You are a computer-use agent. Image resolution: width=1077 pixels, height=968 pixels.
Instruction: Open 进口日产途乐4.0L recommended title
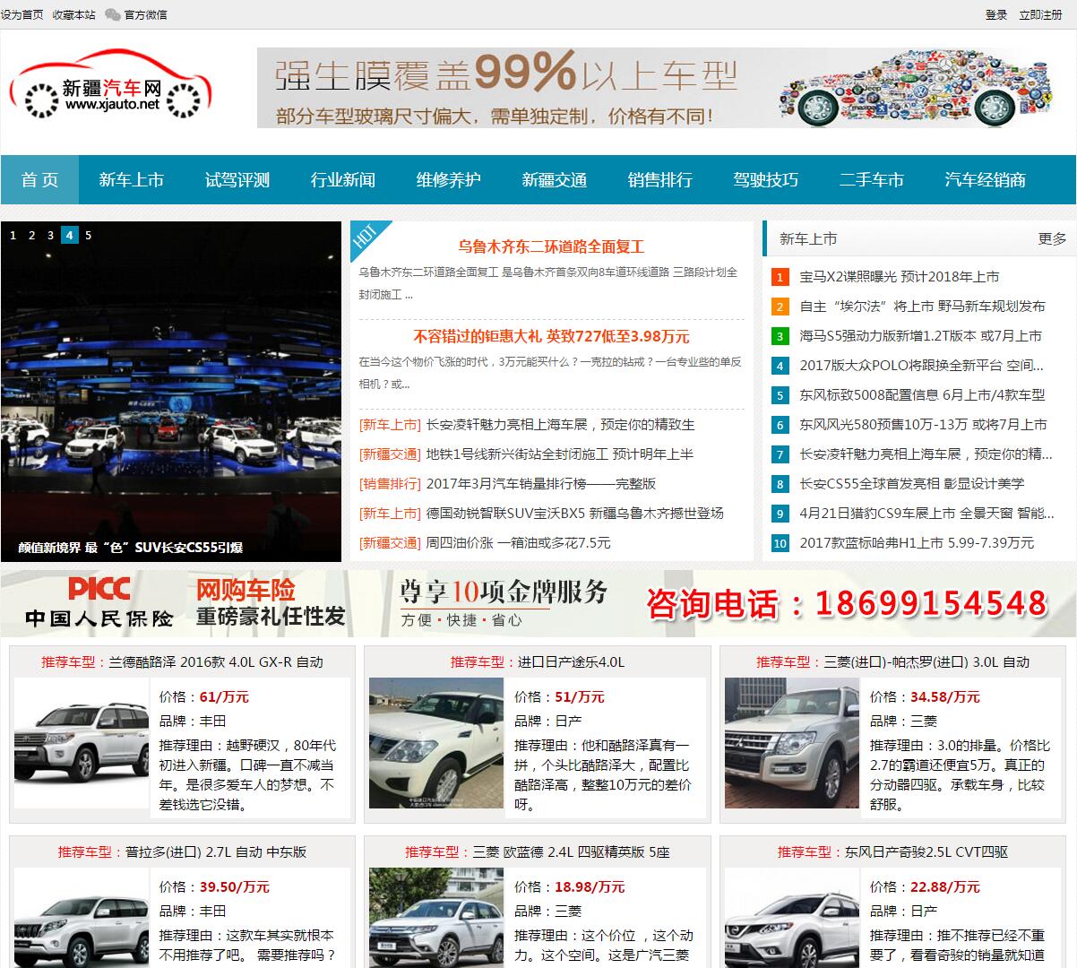[571, 662]
